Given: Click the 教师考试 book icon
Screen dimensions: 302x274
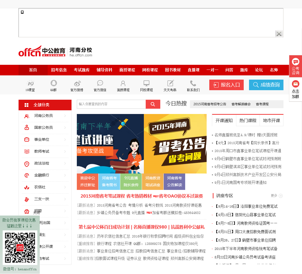Looking at the screenshot, I should pyautogui.click(x=27, y=151).
